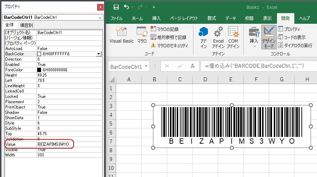Viewport: 317px width, 177px height.
Task: Switch to the Formulas (数式) tab
Action: tap(212, 18)
